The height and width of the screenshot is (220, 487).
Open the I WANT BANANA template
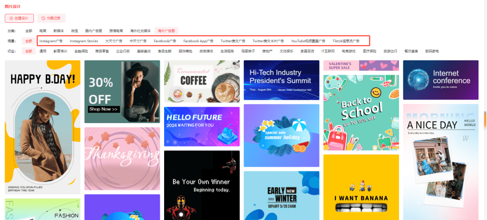pos(361,187)
